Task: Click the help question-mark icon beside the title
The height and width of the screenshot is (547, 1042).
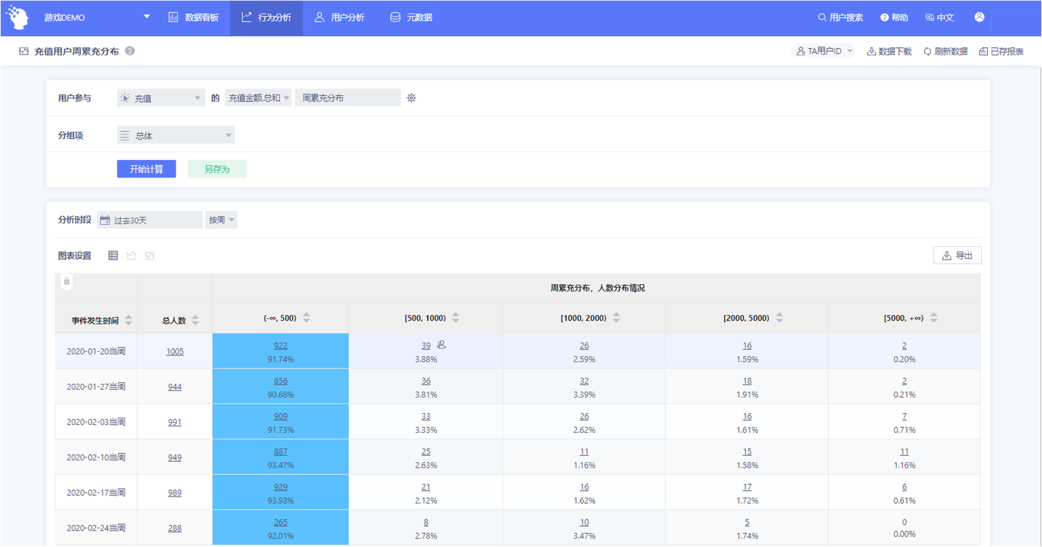Action: click(x=130, y=51)
